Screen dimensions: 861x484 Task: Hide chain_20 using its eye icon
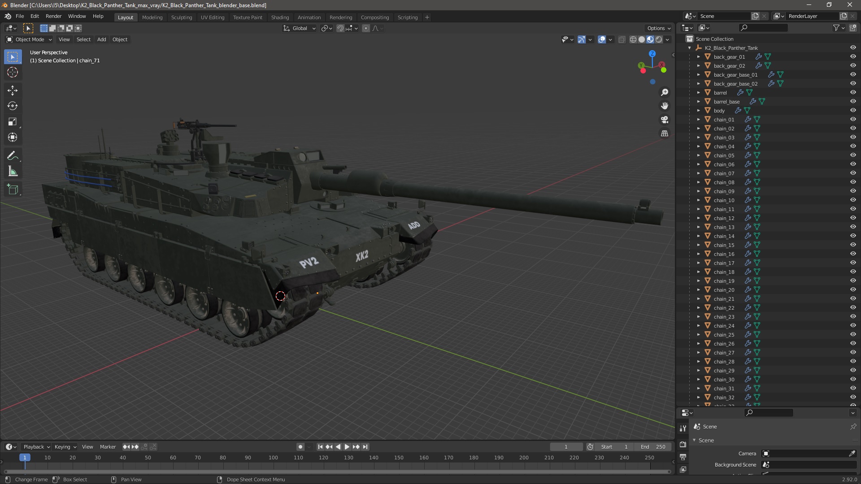pos(853,290)
